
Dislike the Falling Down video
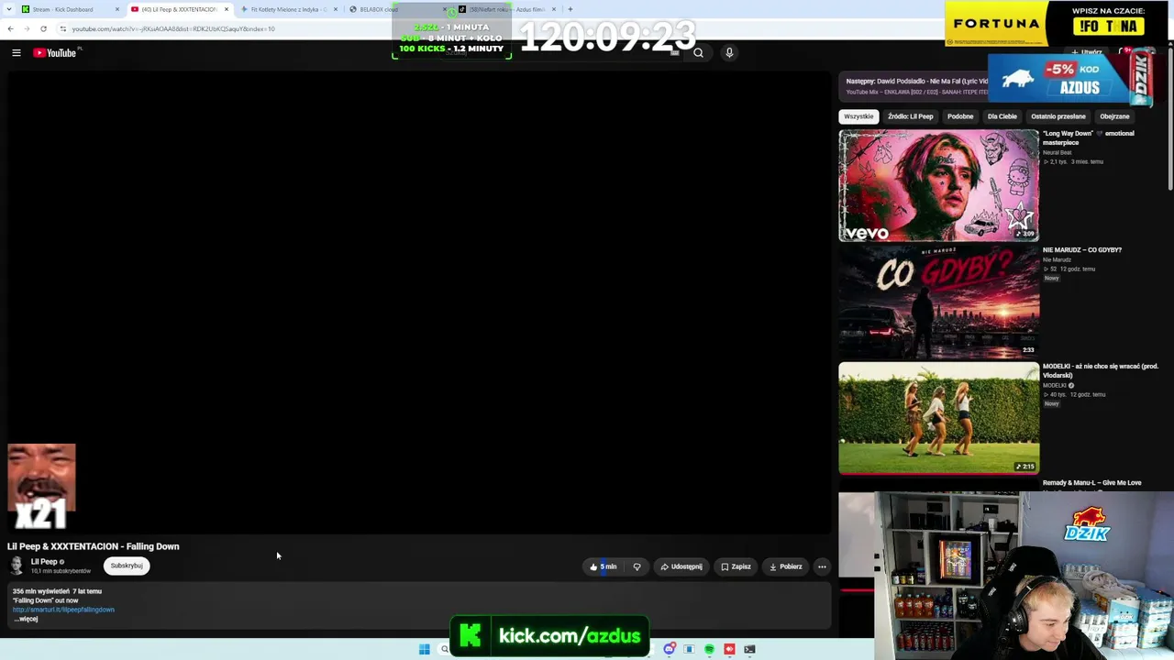tap(637, 566)
